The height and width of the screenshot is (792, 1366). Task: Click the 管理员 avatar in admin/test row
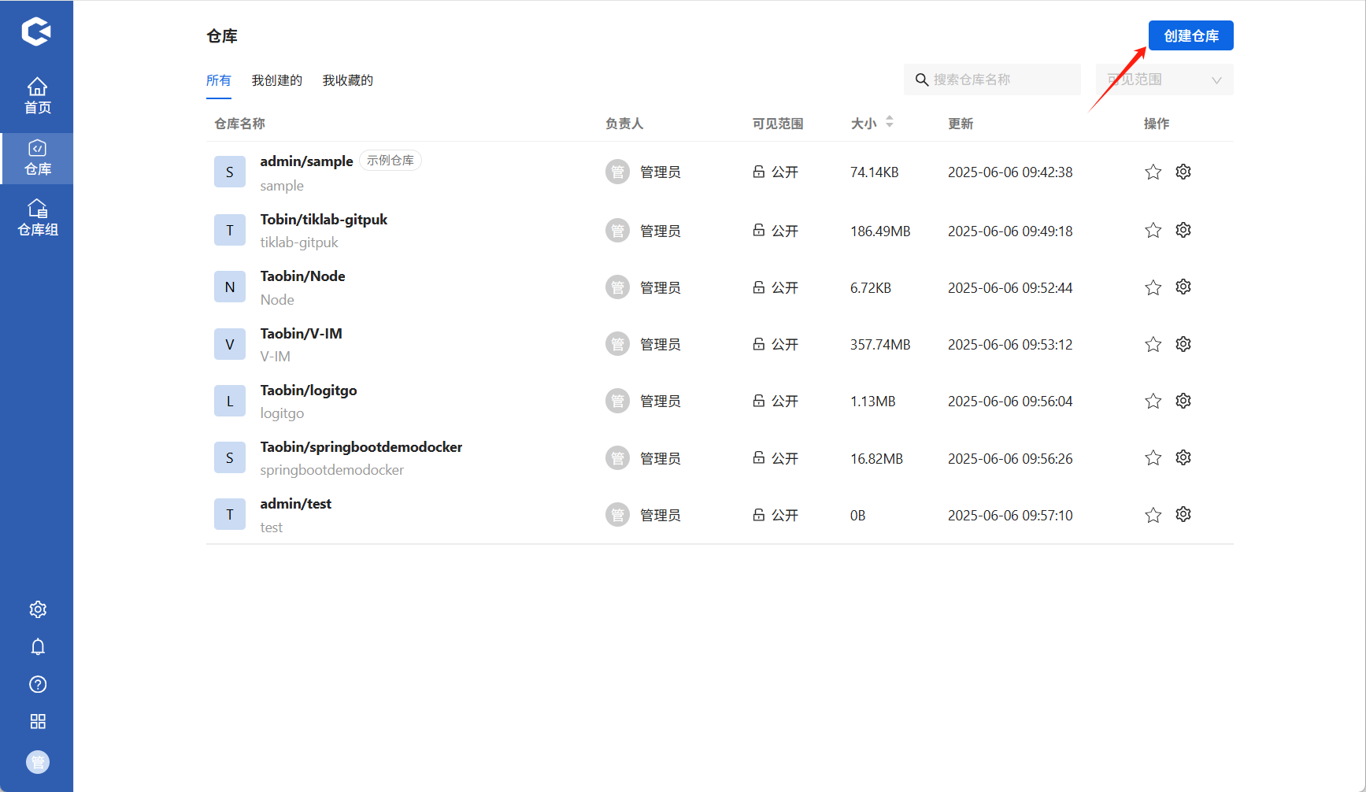coord(617,515)
